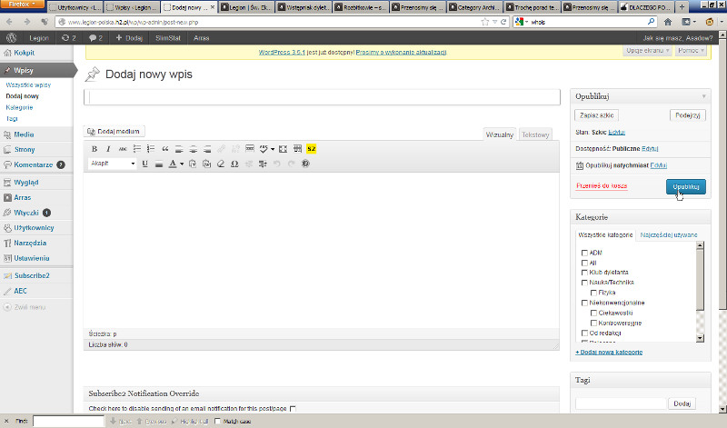Tick the Klub dyletanta category

(584, 273)
